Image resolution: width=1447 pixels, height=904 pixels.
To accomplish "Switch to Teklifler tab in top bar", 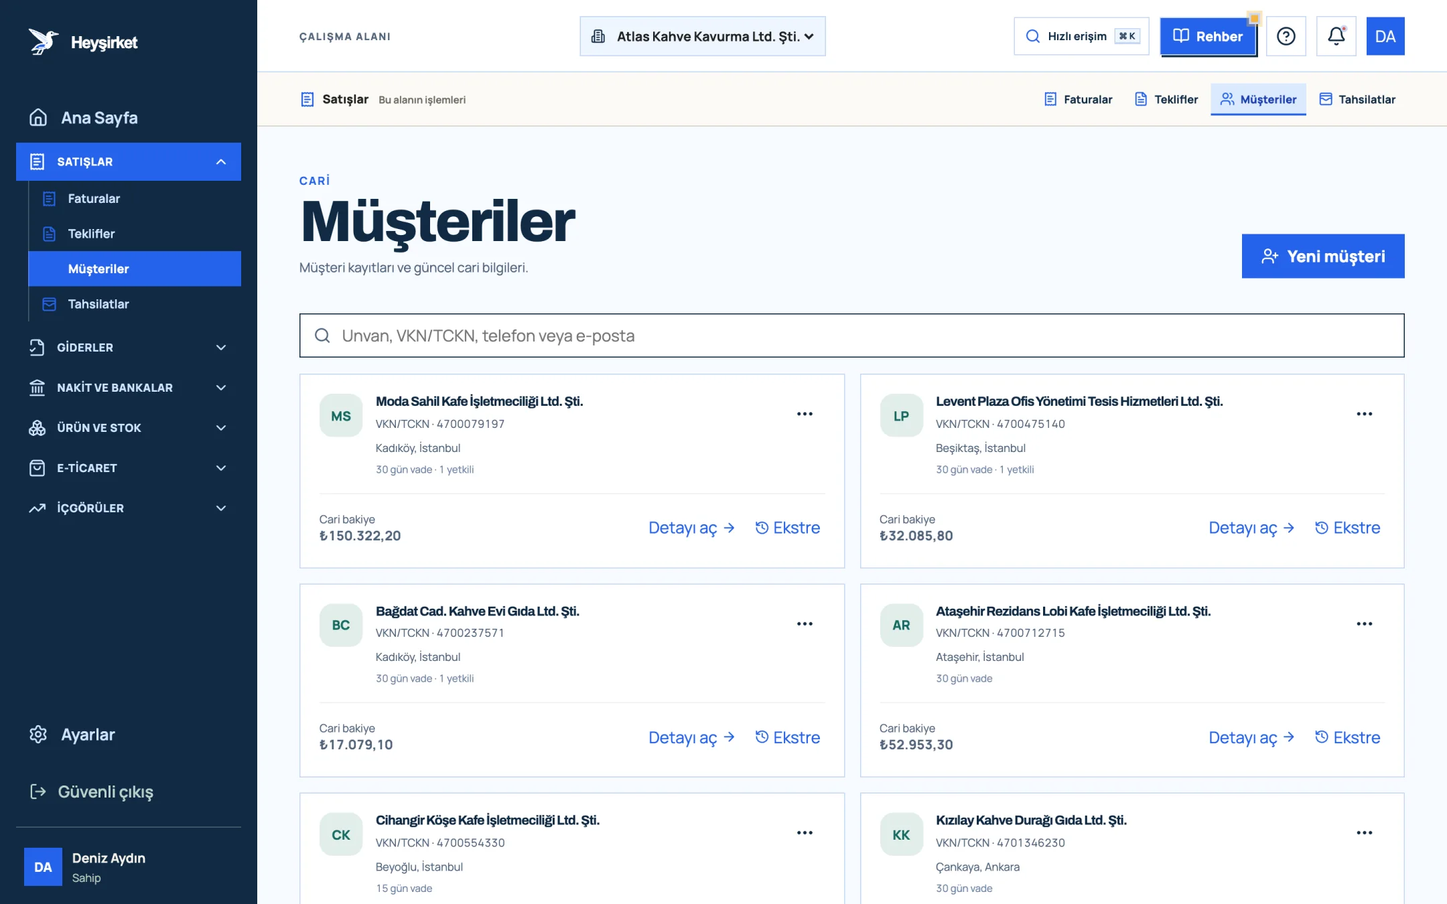I will (1166, 99).
